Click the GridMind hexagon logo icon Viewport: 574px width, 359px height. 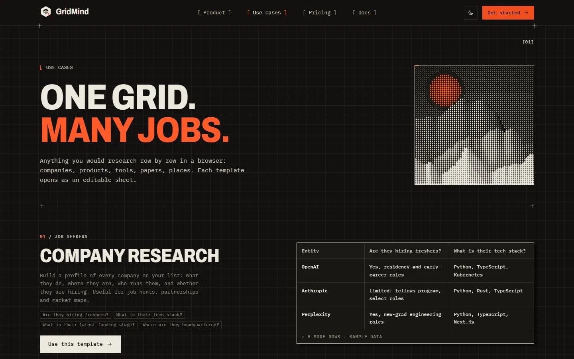click(x=46, y=12)
